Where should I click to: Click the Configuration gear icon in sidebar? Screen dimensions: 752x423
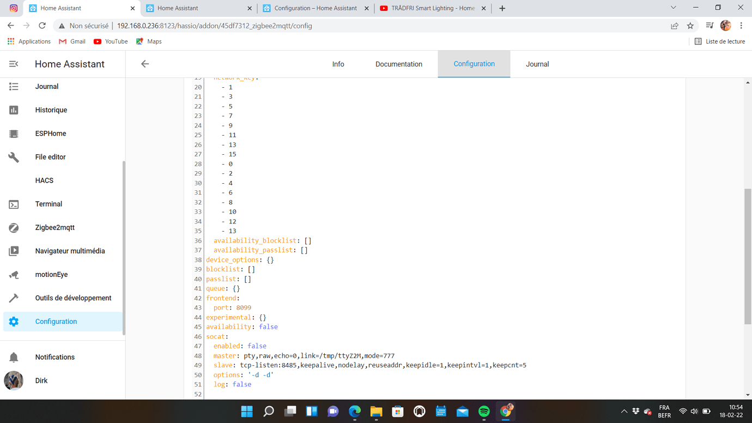tap(14, 322)
